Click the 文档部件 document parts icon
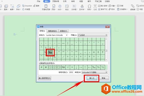Viewport: 144px width, 96px height. click(118, 9)
